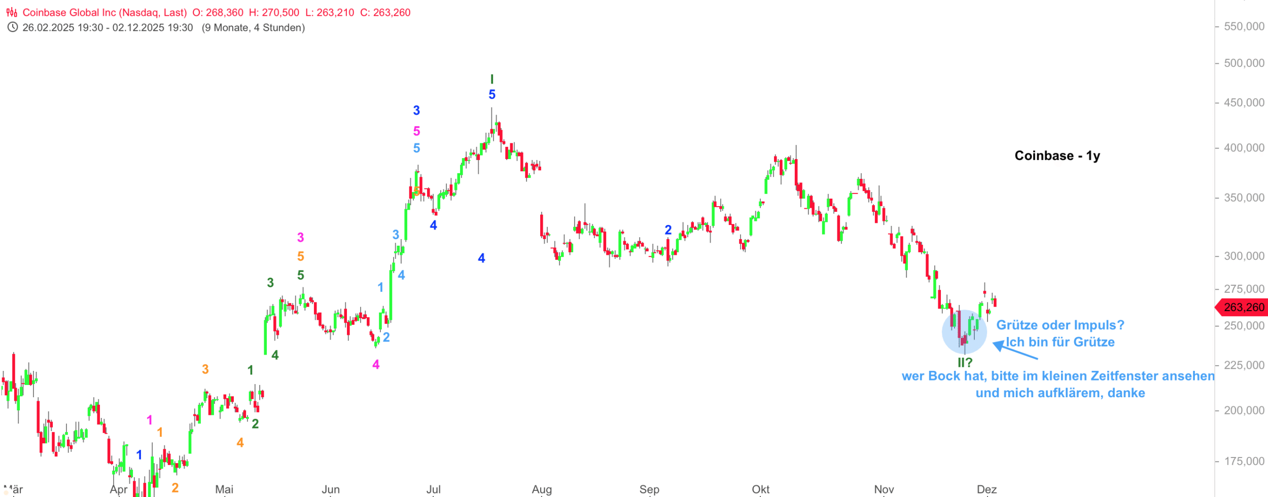This screenshot has width=1268, height=497.
Task: Click the candlestick chart icon beside Coinbase title
Action: coord(12,13)
